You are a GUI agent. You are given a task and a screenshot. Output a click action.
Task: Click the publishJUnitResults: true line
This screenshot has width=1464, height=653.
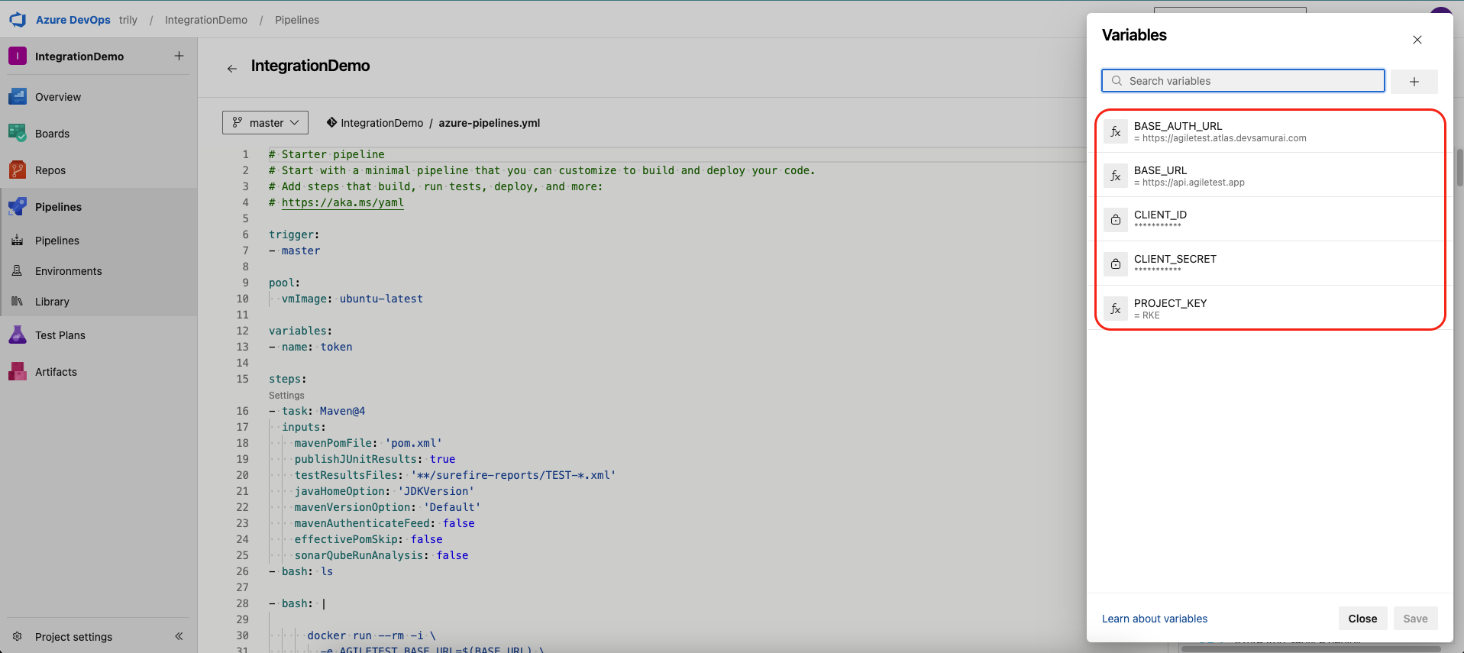(x=375, y=459)
